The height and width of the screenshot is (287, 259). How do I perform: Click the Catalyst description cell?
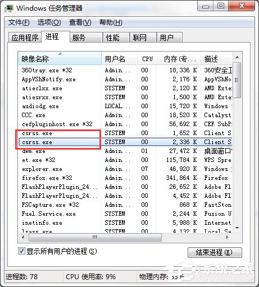coord(217,115)
